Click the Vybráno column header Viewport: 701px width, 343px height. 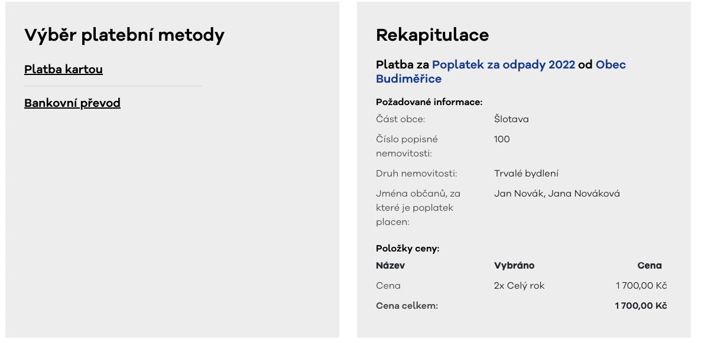(x=514, y=266)
